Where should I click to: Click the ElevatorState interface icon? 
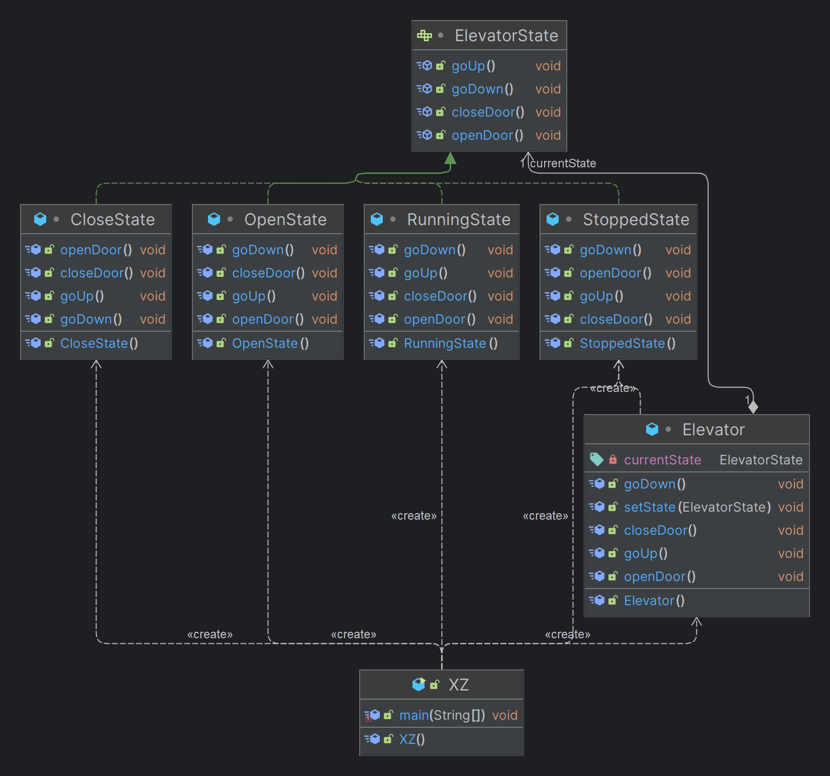pyautogui.click(x=425, y=35)
